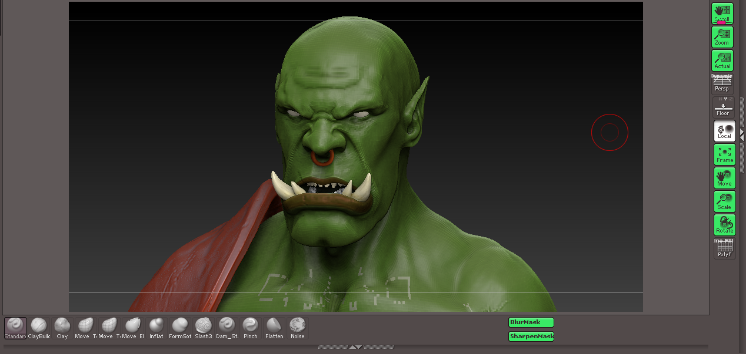Click the Move view button

click(724, 178)
